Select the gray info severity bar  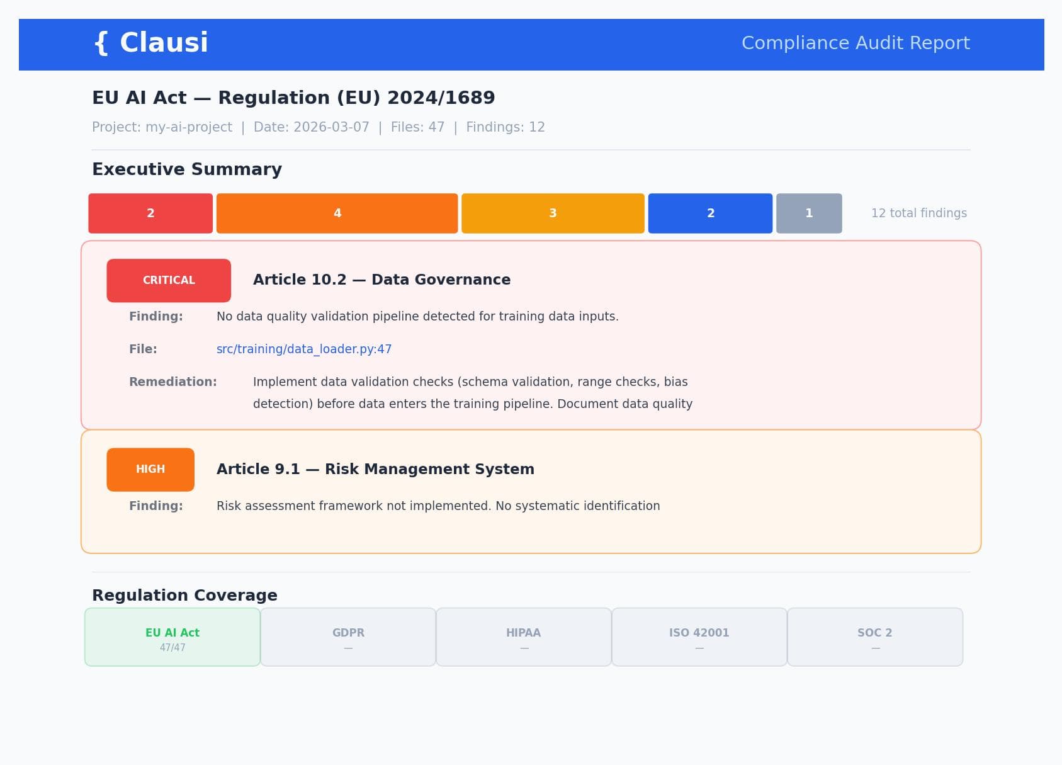click(809, 213)
